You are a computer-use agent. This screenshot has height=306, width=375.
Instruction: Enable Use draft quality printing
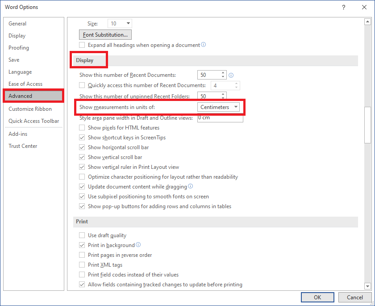[x=82, y=235]
